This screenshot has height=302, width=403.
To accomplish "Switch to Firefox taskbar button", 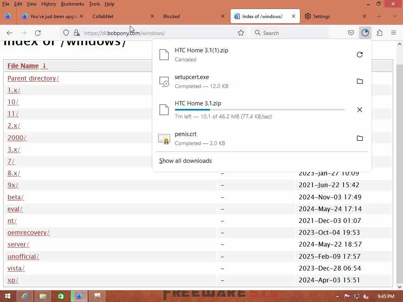I will [x=79, y=296].
